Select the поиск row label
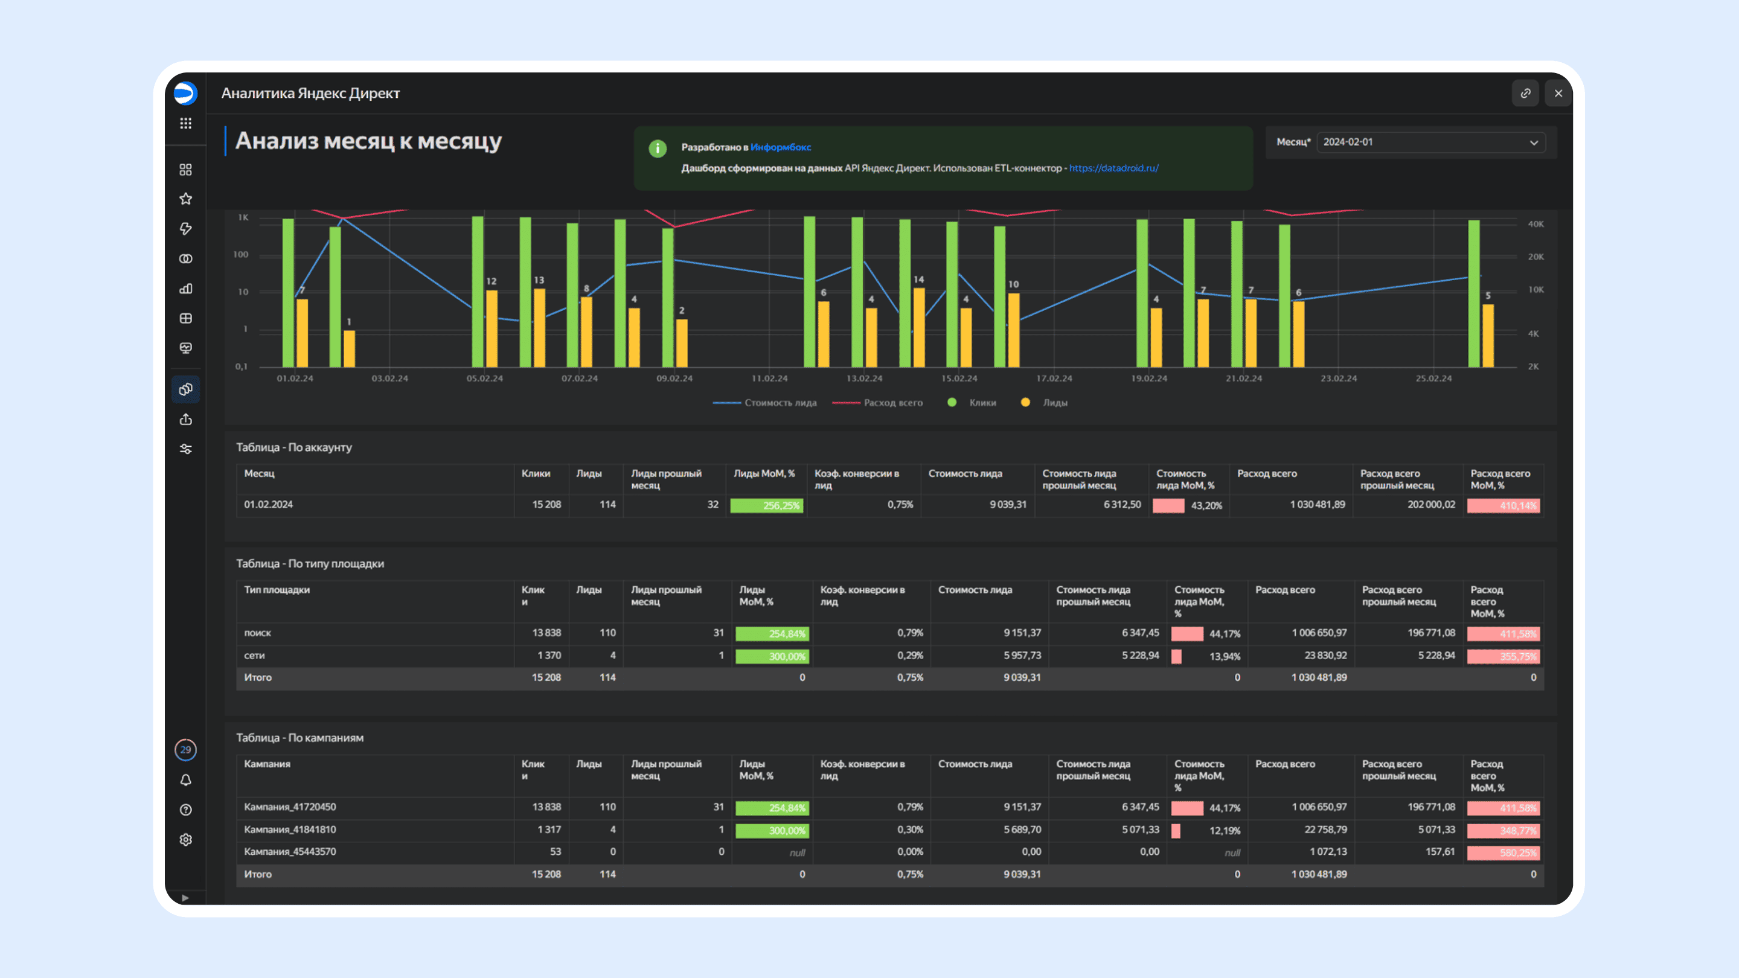Viewport: 1739px width, 978px height. (257, 633)
